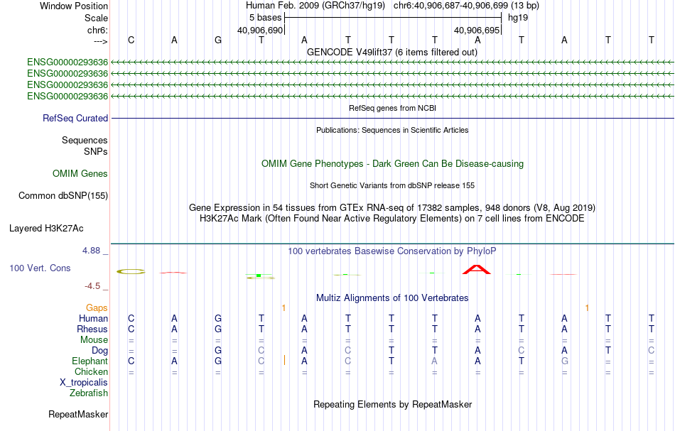Click the C base in the Rhesus row
Image resolution: width=675 pixels, height=431 pixels.
point(131,329)
